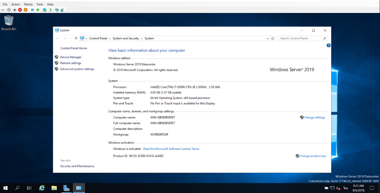Click the removable hardware tray icon
Image resolution: width=380 pixels, height=193 pixels.
(326, 188)
